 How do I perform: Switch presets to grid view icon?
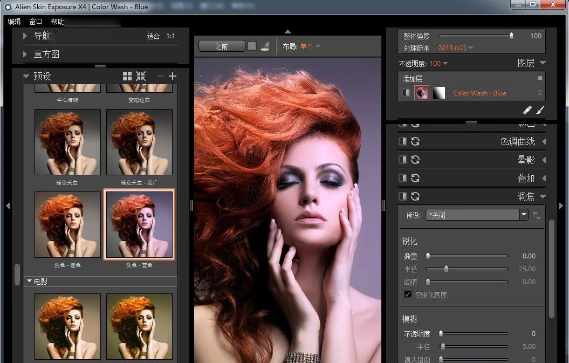tap(127, 76)
